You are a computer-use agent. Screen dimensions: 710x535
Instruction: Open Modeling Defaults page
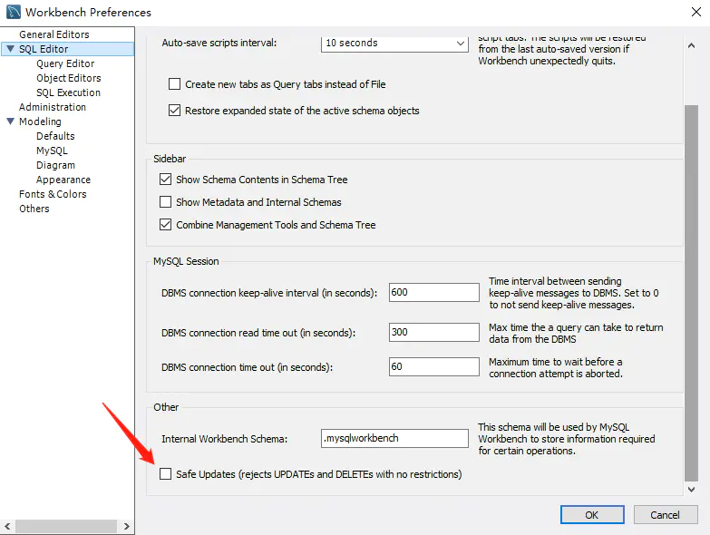tap(55, 136)
